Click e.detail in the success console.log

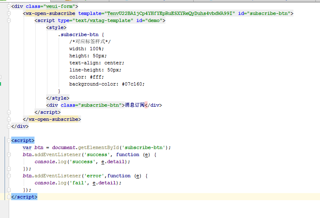[x=113, y=162]
